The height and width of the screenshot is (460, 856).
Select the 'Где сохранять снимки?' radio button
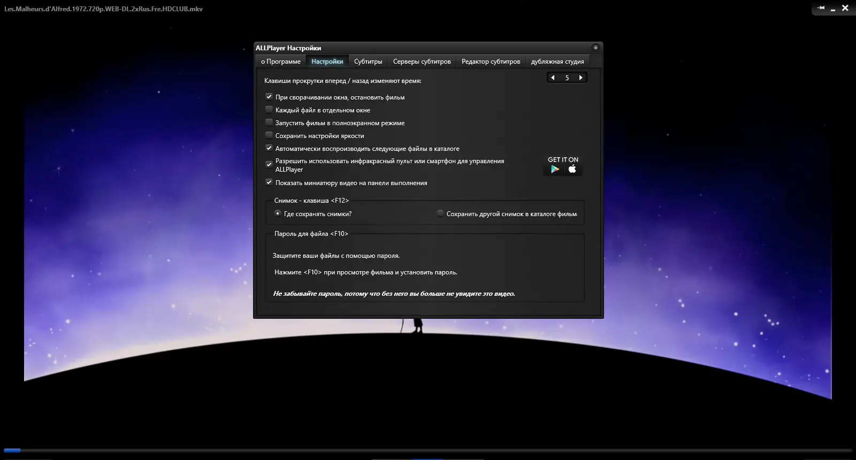pos(278,213)
